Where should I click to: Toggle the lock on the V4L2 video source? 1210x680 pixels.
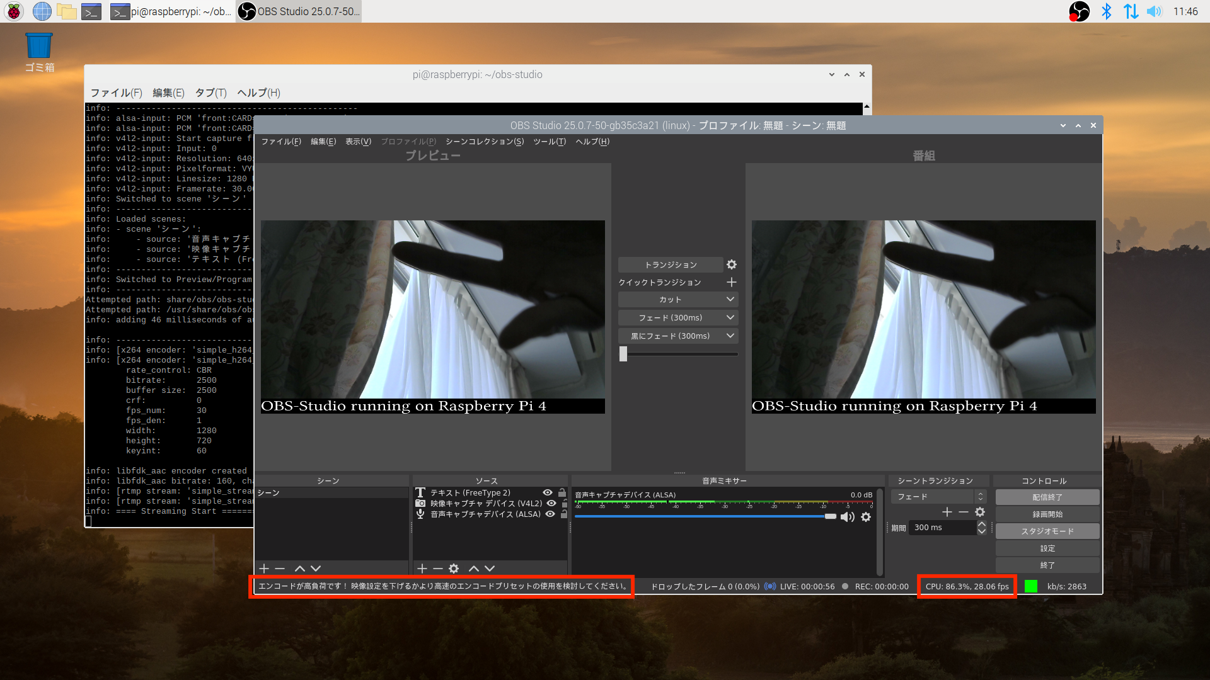click(565, 504)
